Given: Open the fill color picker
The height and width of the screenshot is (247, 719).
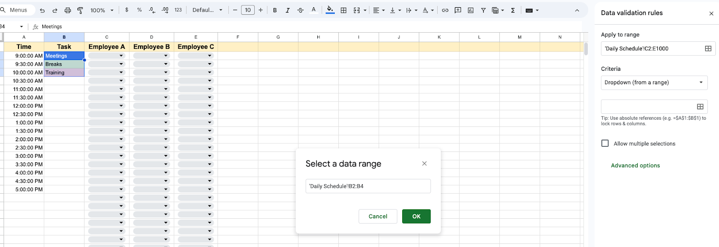Looking at the screenshot, I should pyautogui.click(x=330, y=10).
